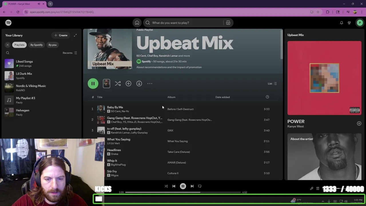Open the Chrome three-dot menu
The width and height of the screenshot is (366, 206).
pyautogui.click(x=362, y=12)
